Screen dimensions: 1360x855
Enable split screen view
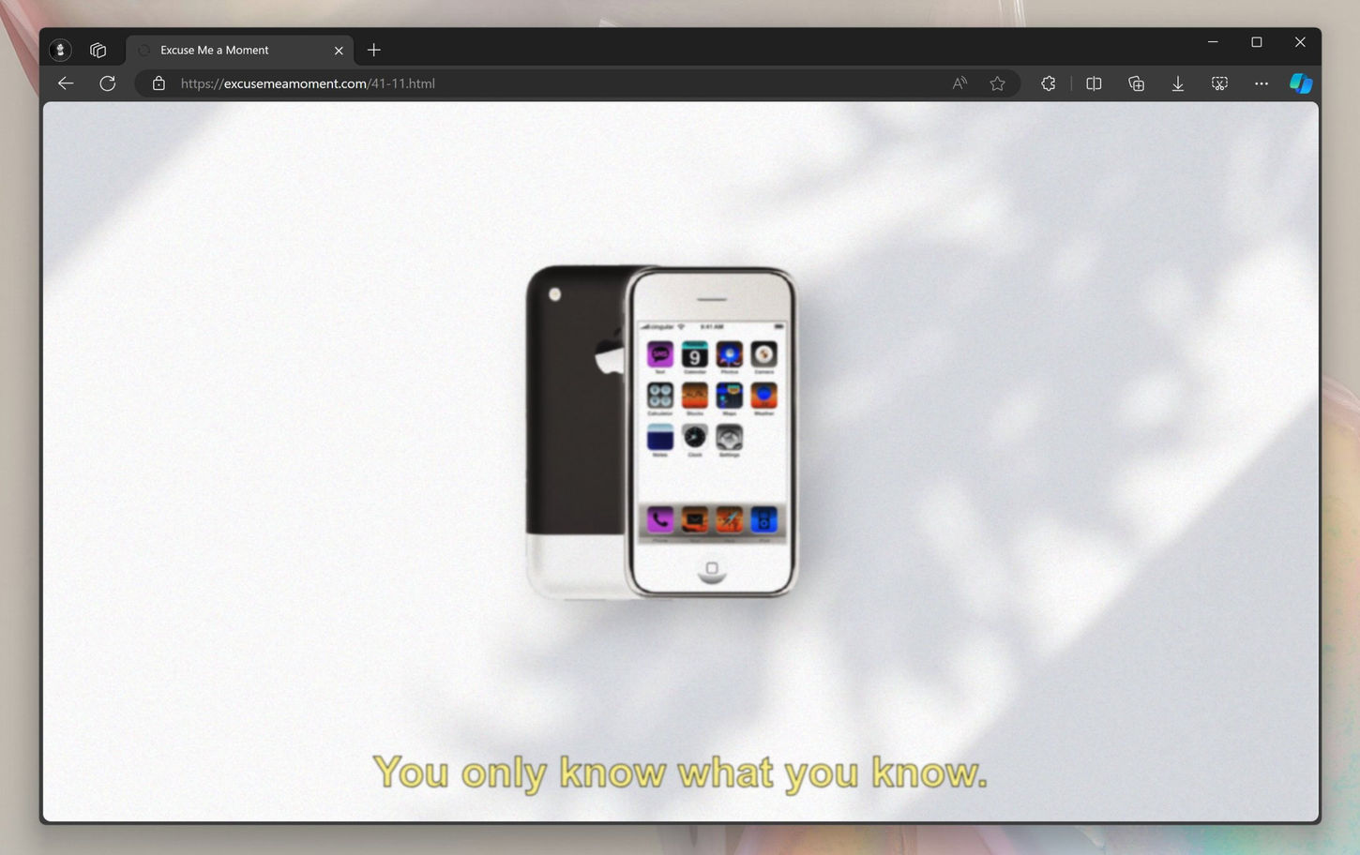coord(1094,83)
